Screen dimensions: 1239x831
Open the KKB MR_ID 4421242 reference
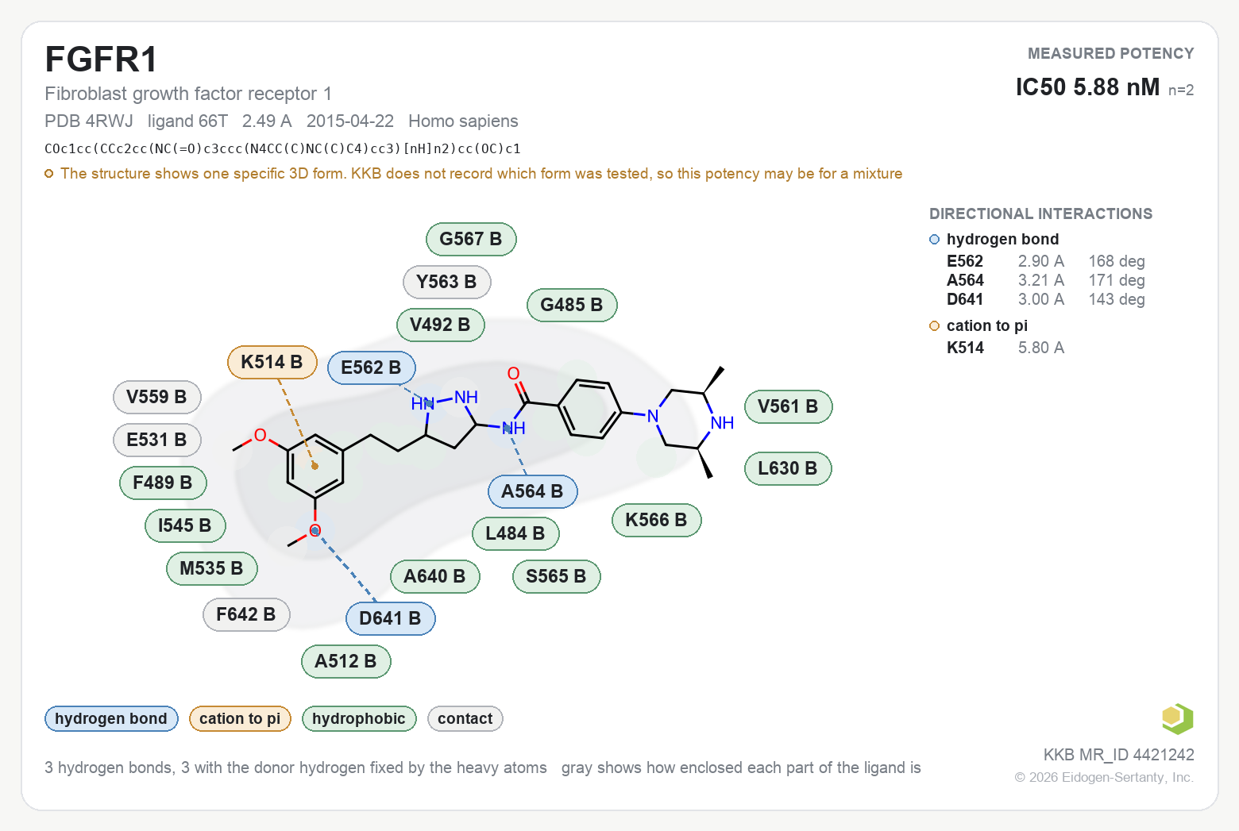(1118, 755)
